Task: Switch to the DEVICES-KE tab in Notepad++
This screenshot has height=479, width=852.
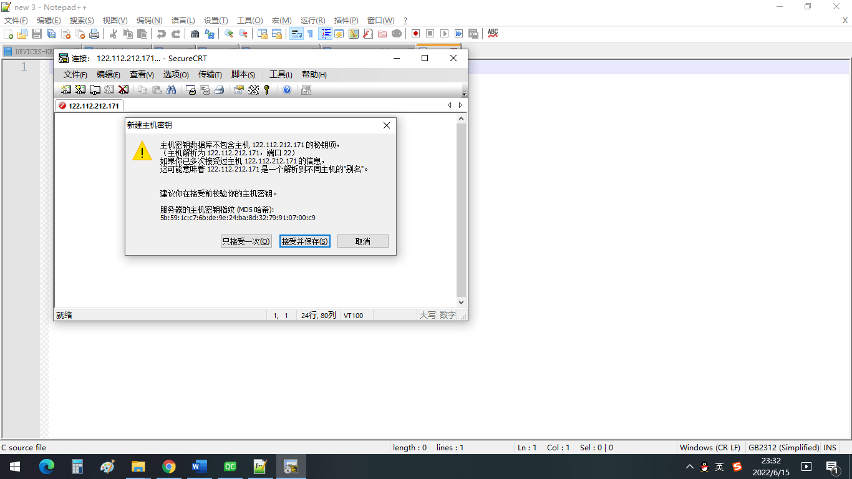Action: (28, 52)
